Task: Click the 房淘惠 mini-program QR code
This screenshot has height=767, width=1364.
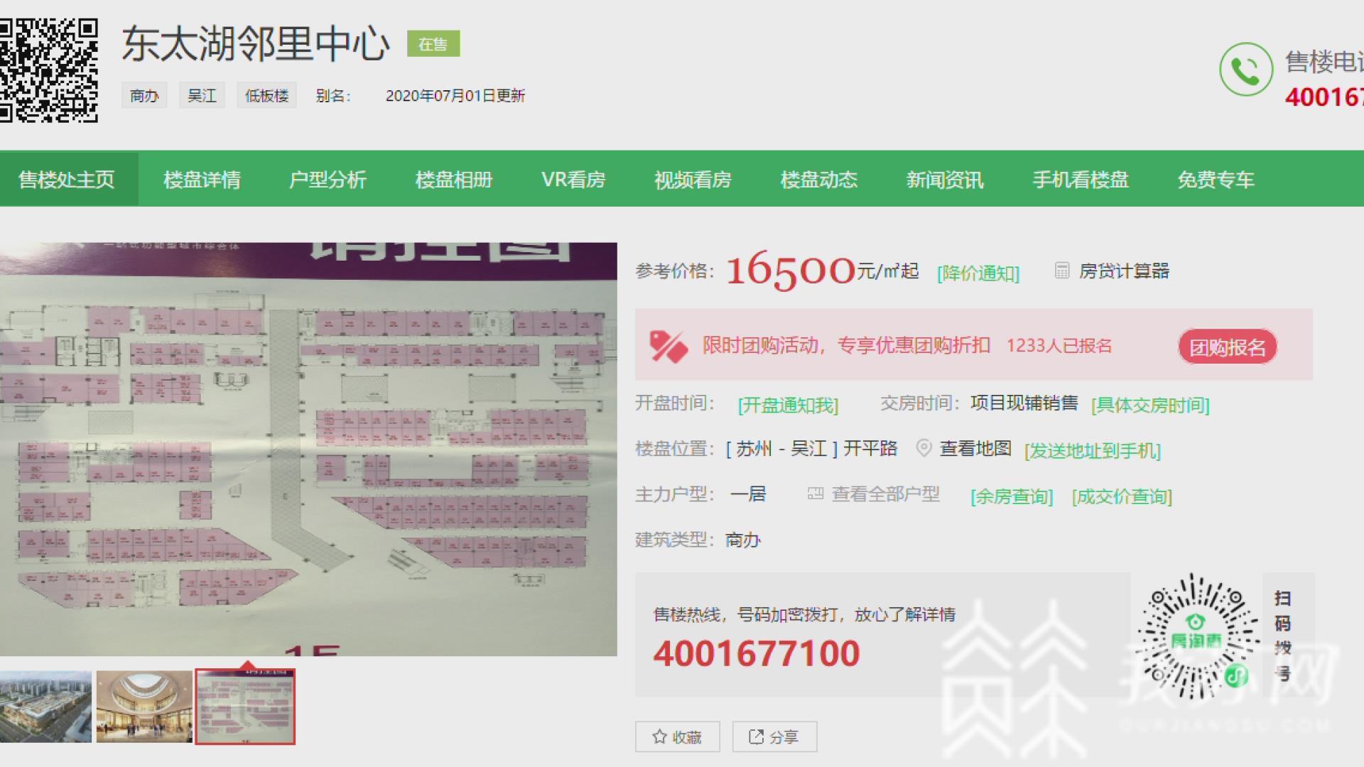Action: point(1196,637)
